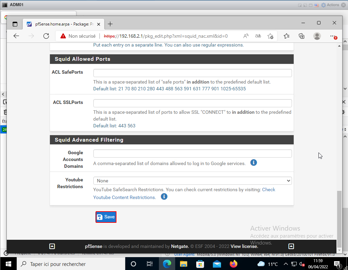
Task: Open the browser Collections icon
Action: (x=301, y=36)
